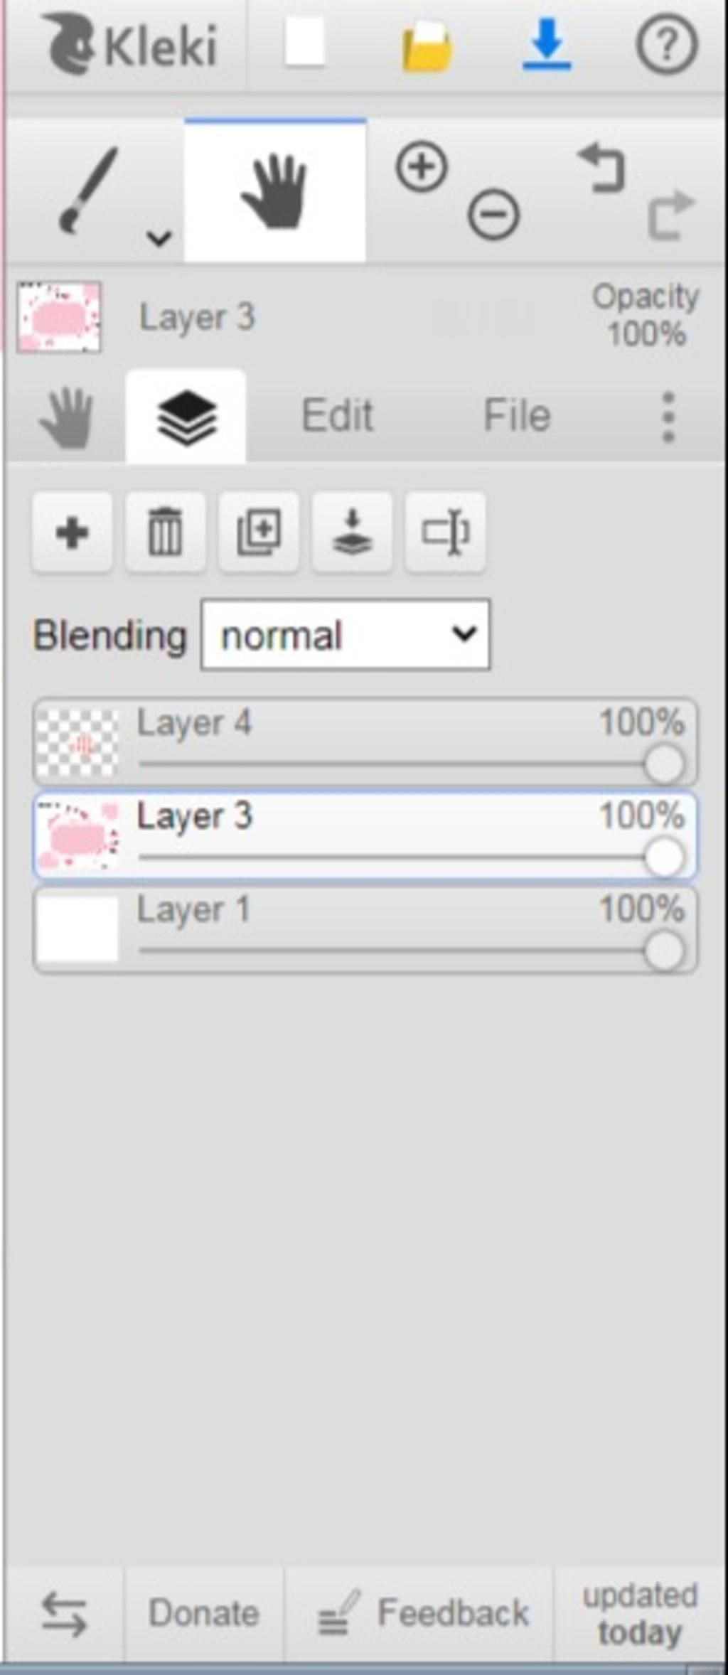
Task: Select the Hand pan tool
Action: click(275, 191)
